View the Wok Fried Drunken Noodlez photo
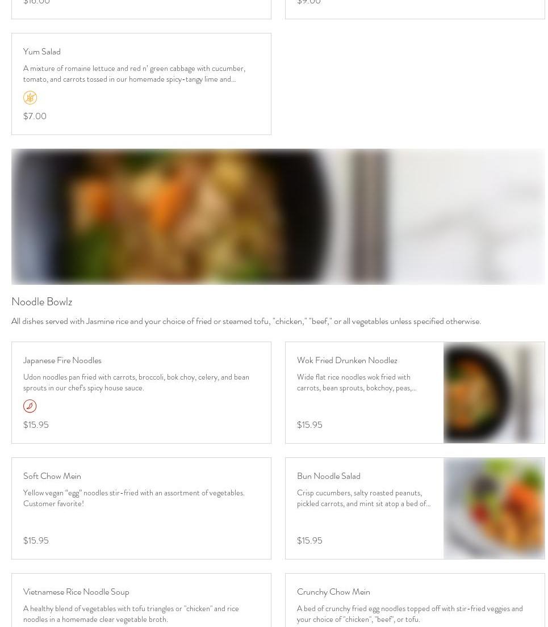This screenshot has width=548, height=627. (494, 393)
